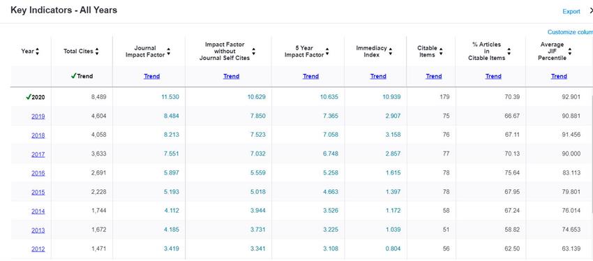Open the 2015 year link
Screen dimensions: 593x261
(38, 192)
